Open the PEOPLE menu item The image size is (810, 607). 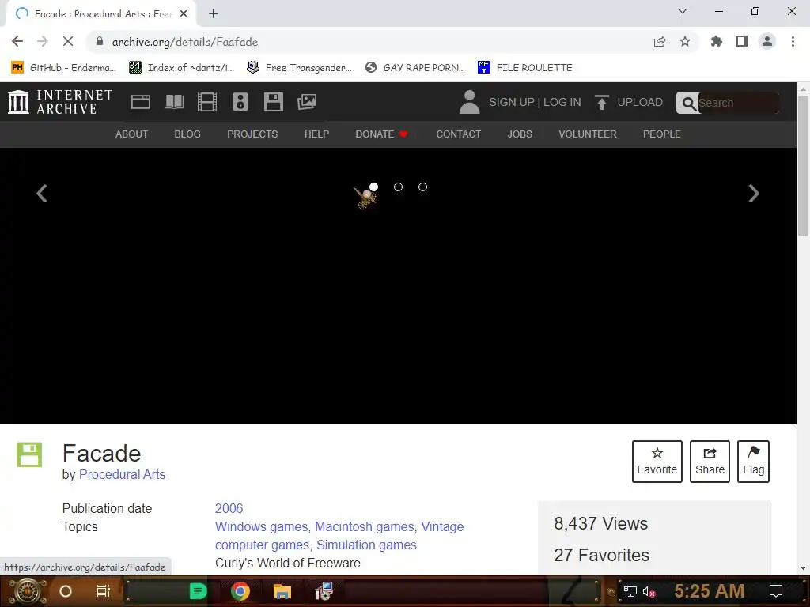662,134
